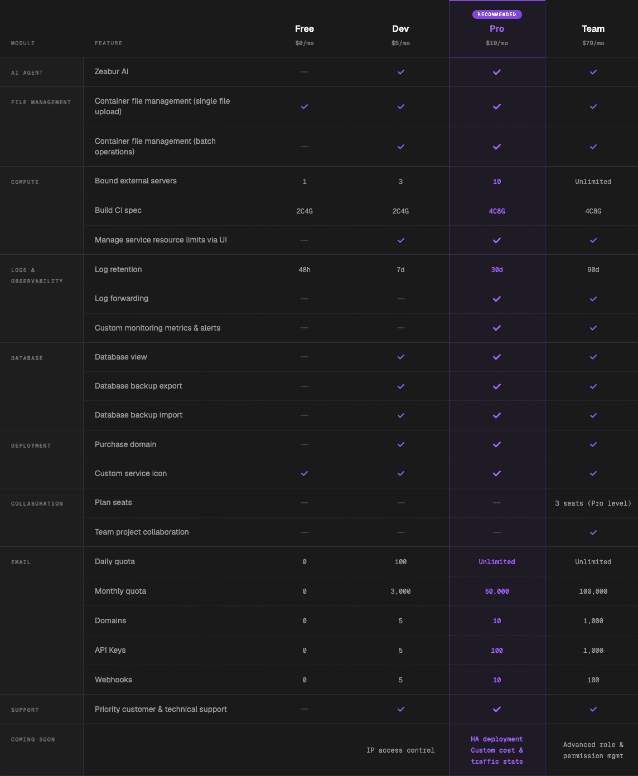638x776 pixels.
Task: Click the RECOMMENDED badge above Pro
Action: pyautogui.click(x=496, y=14)
